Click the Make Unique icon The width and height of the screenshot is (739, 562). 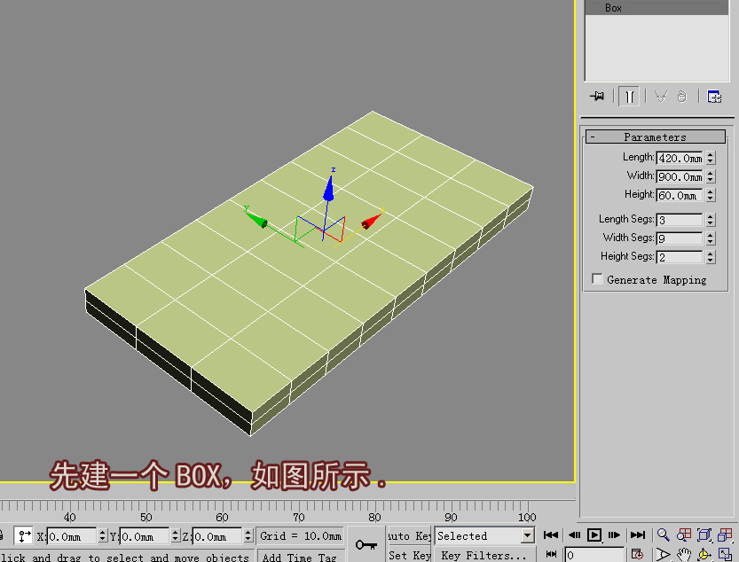coord(661,97)
